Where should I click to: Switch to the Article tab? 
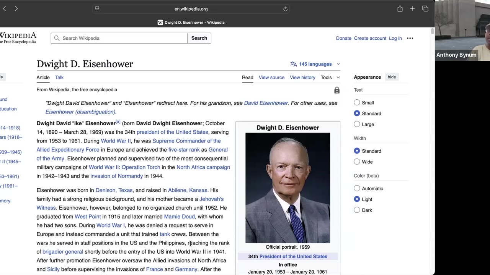point(43,77)
